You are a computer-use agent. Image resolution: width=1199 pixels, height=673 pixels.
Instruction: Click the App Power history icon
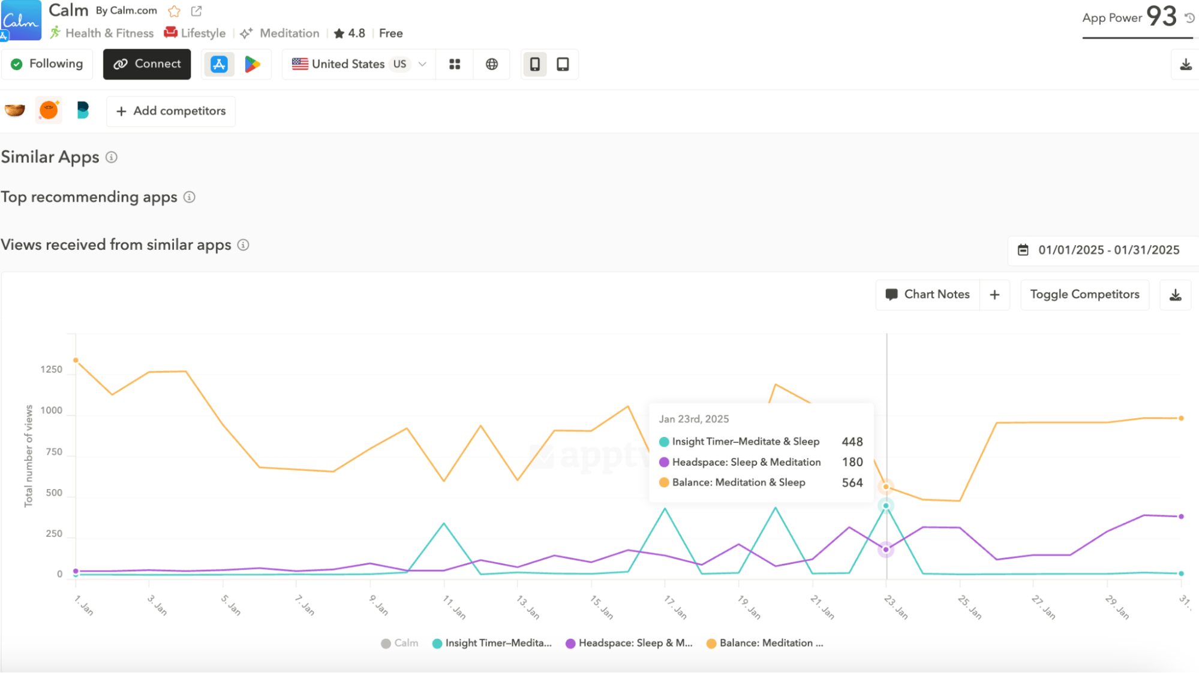[x=1189, y=18]
